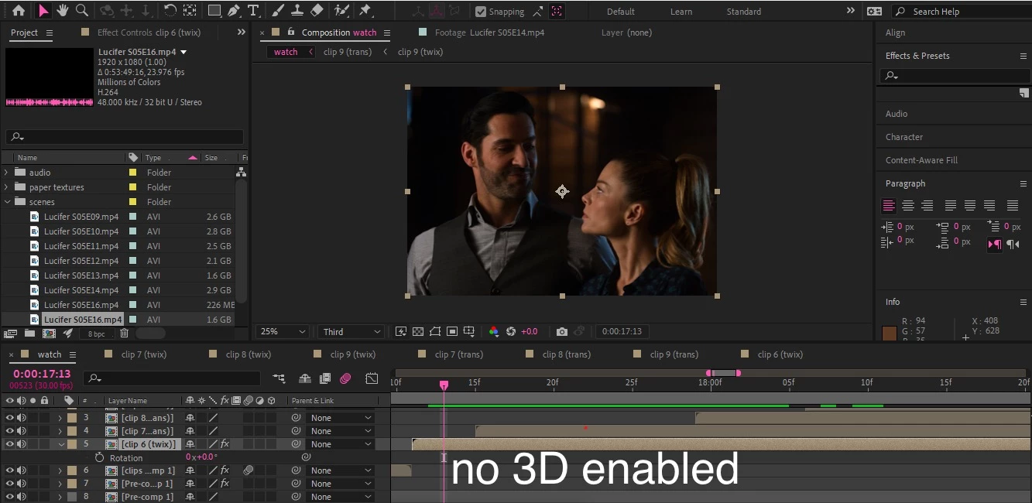The image size is (1032, 503).
Task: Activate the Puppet Pin tool
Action: coord(365,11)
